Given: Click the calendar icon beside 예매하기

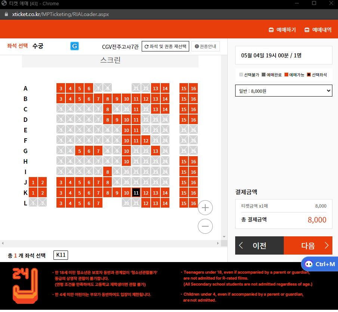Looking at the screenshot, I should pos(271,30).
